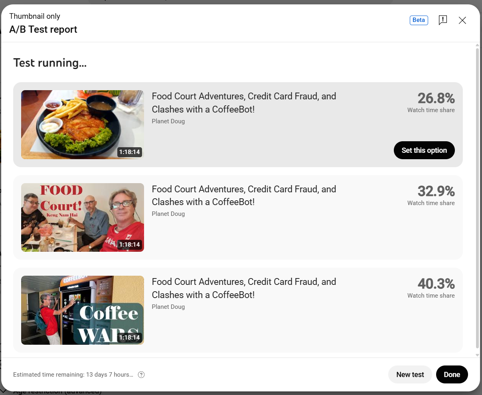
Task: Click the scrollbar down arrow
Action: pos(477,355)
